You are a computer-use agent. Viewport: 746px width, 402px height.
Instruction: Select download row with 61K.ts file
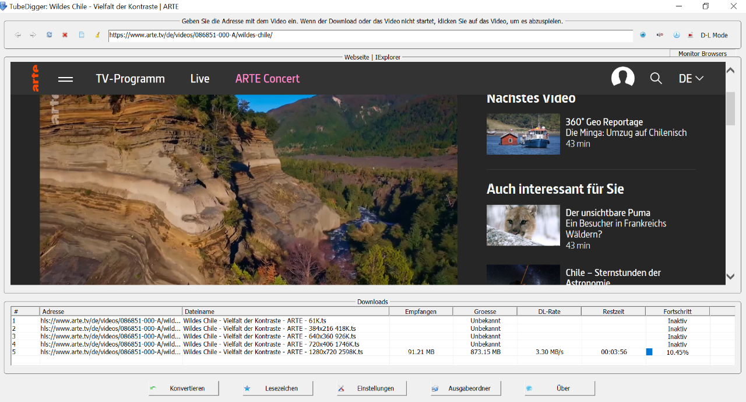tap(373, 321)
